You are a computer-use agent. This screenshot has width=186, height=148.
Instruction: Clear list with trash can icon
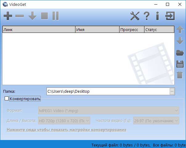click(x=180, y=75)
